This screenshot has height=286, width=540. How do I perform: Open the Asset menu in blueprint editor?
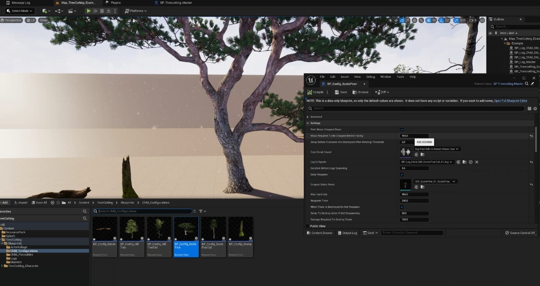pyautogui.click(x=344, y=77)
